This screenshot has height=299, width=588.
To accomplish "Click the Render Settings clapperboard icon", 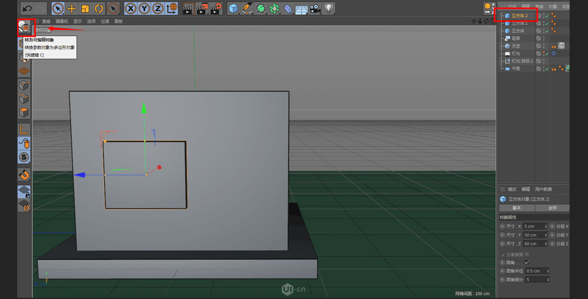I will [x=216, y=9].
